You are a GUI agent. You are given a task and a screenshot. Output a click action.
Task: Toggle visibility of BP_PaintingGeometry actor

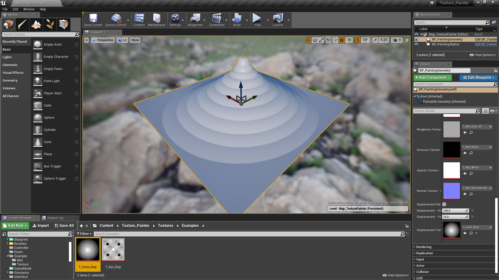(x=416, y=39)
